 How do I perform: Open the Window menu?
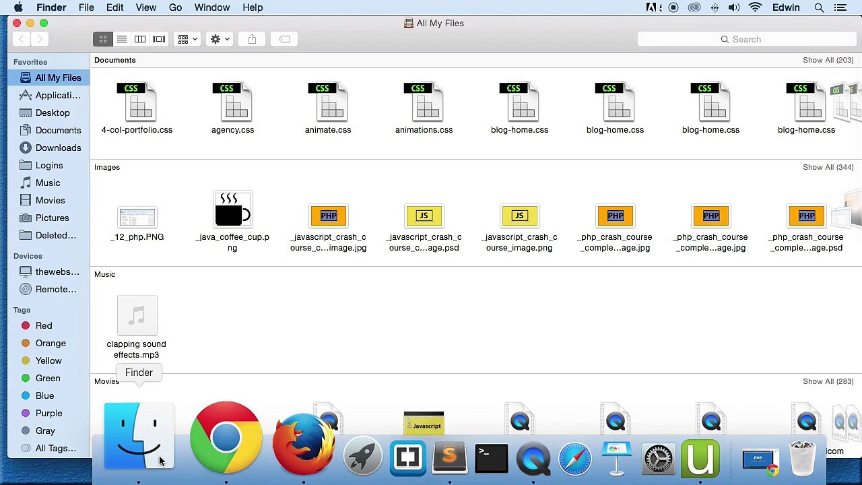click(x=212, y=7)
